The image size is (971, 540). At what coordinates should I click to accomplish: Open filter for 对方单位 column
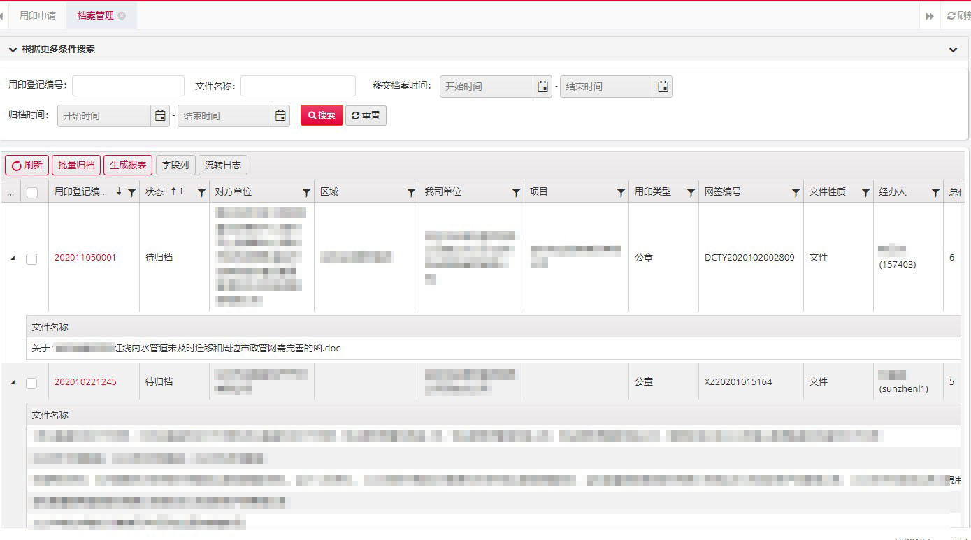tap(306, 193)
